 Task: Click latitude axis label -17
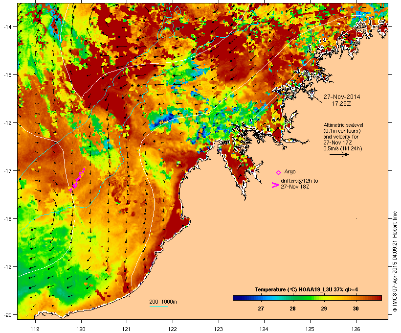[x=7, y=170]
